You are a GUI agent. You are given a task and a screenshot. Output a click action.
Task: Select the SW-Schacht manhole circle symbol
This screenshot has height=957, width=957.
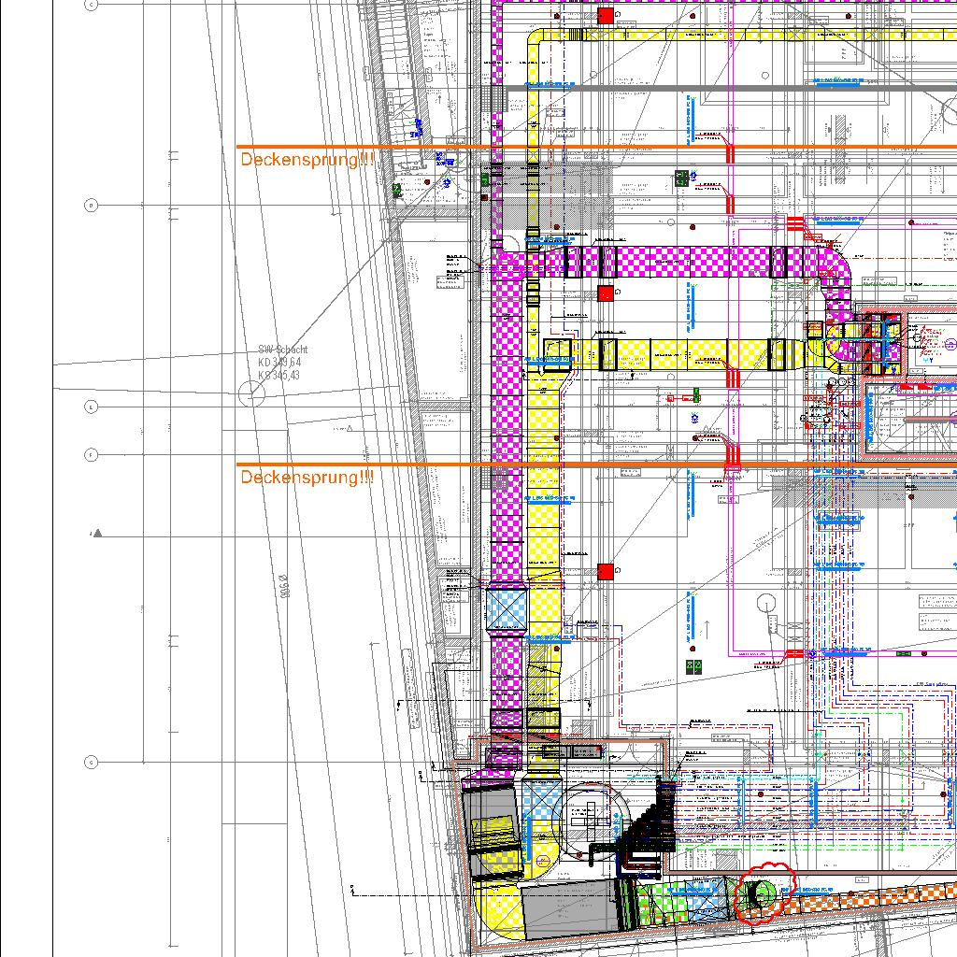(x=251, y=395)
